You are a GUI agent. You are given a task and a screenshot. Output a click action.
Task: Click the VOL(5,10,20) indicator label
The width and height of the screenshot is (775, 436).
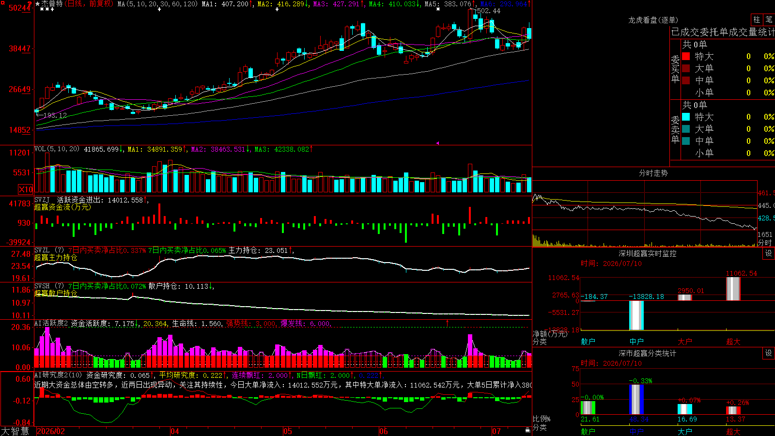point(57,149)
